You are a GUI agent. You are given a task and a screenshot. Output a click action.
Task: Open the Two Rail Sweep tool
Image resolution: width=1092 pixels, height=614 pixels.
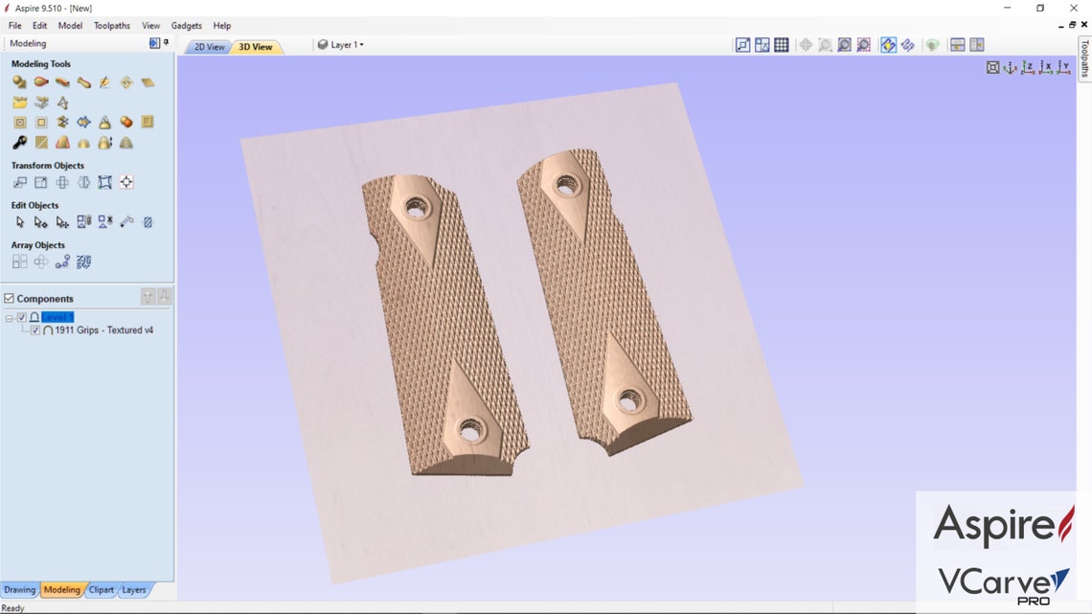40,82
